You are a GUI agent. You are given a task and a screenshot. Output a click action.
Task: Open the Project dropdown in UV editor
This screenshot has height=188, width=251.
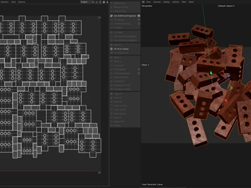[87, 2]
